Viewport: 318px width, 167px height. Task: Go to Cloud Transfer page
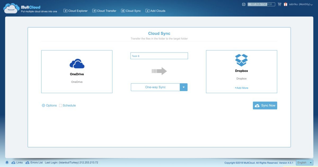pos(104,11)
